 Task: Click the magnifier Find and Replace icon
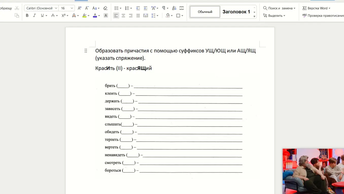tap(265, 8)
